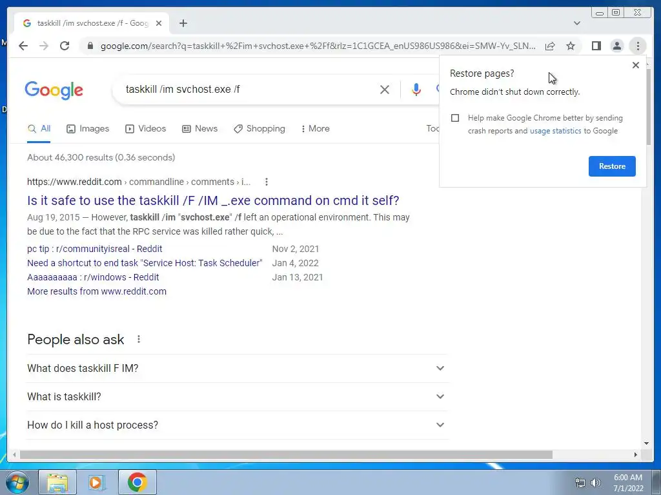Click the network tray icon

(580, 483)
